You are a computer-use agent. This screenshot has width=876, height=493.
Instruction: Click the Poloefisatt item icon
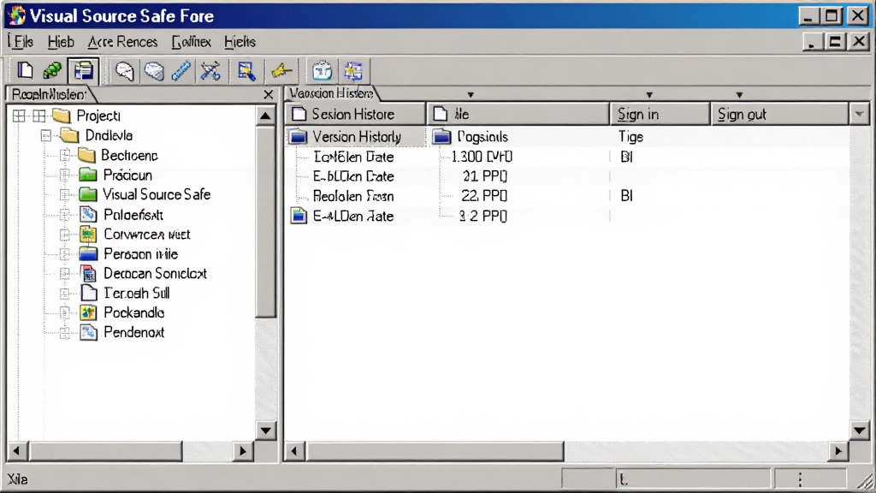pos(88,214)
